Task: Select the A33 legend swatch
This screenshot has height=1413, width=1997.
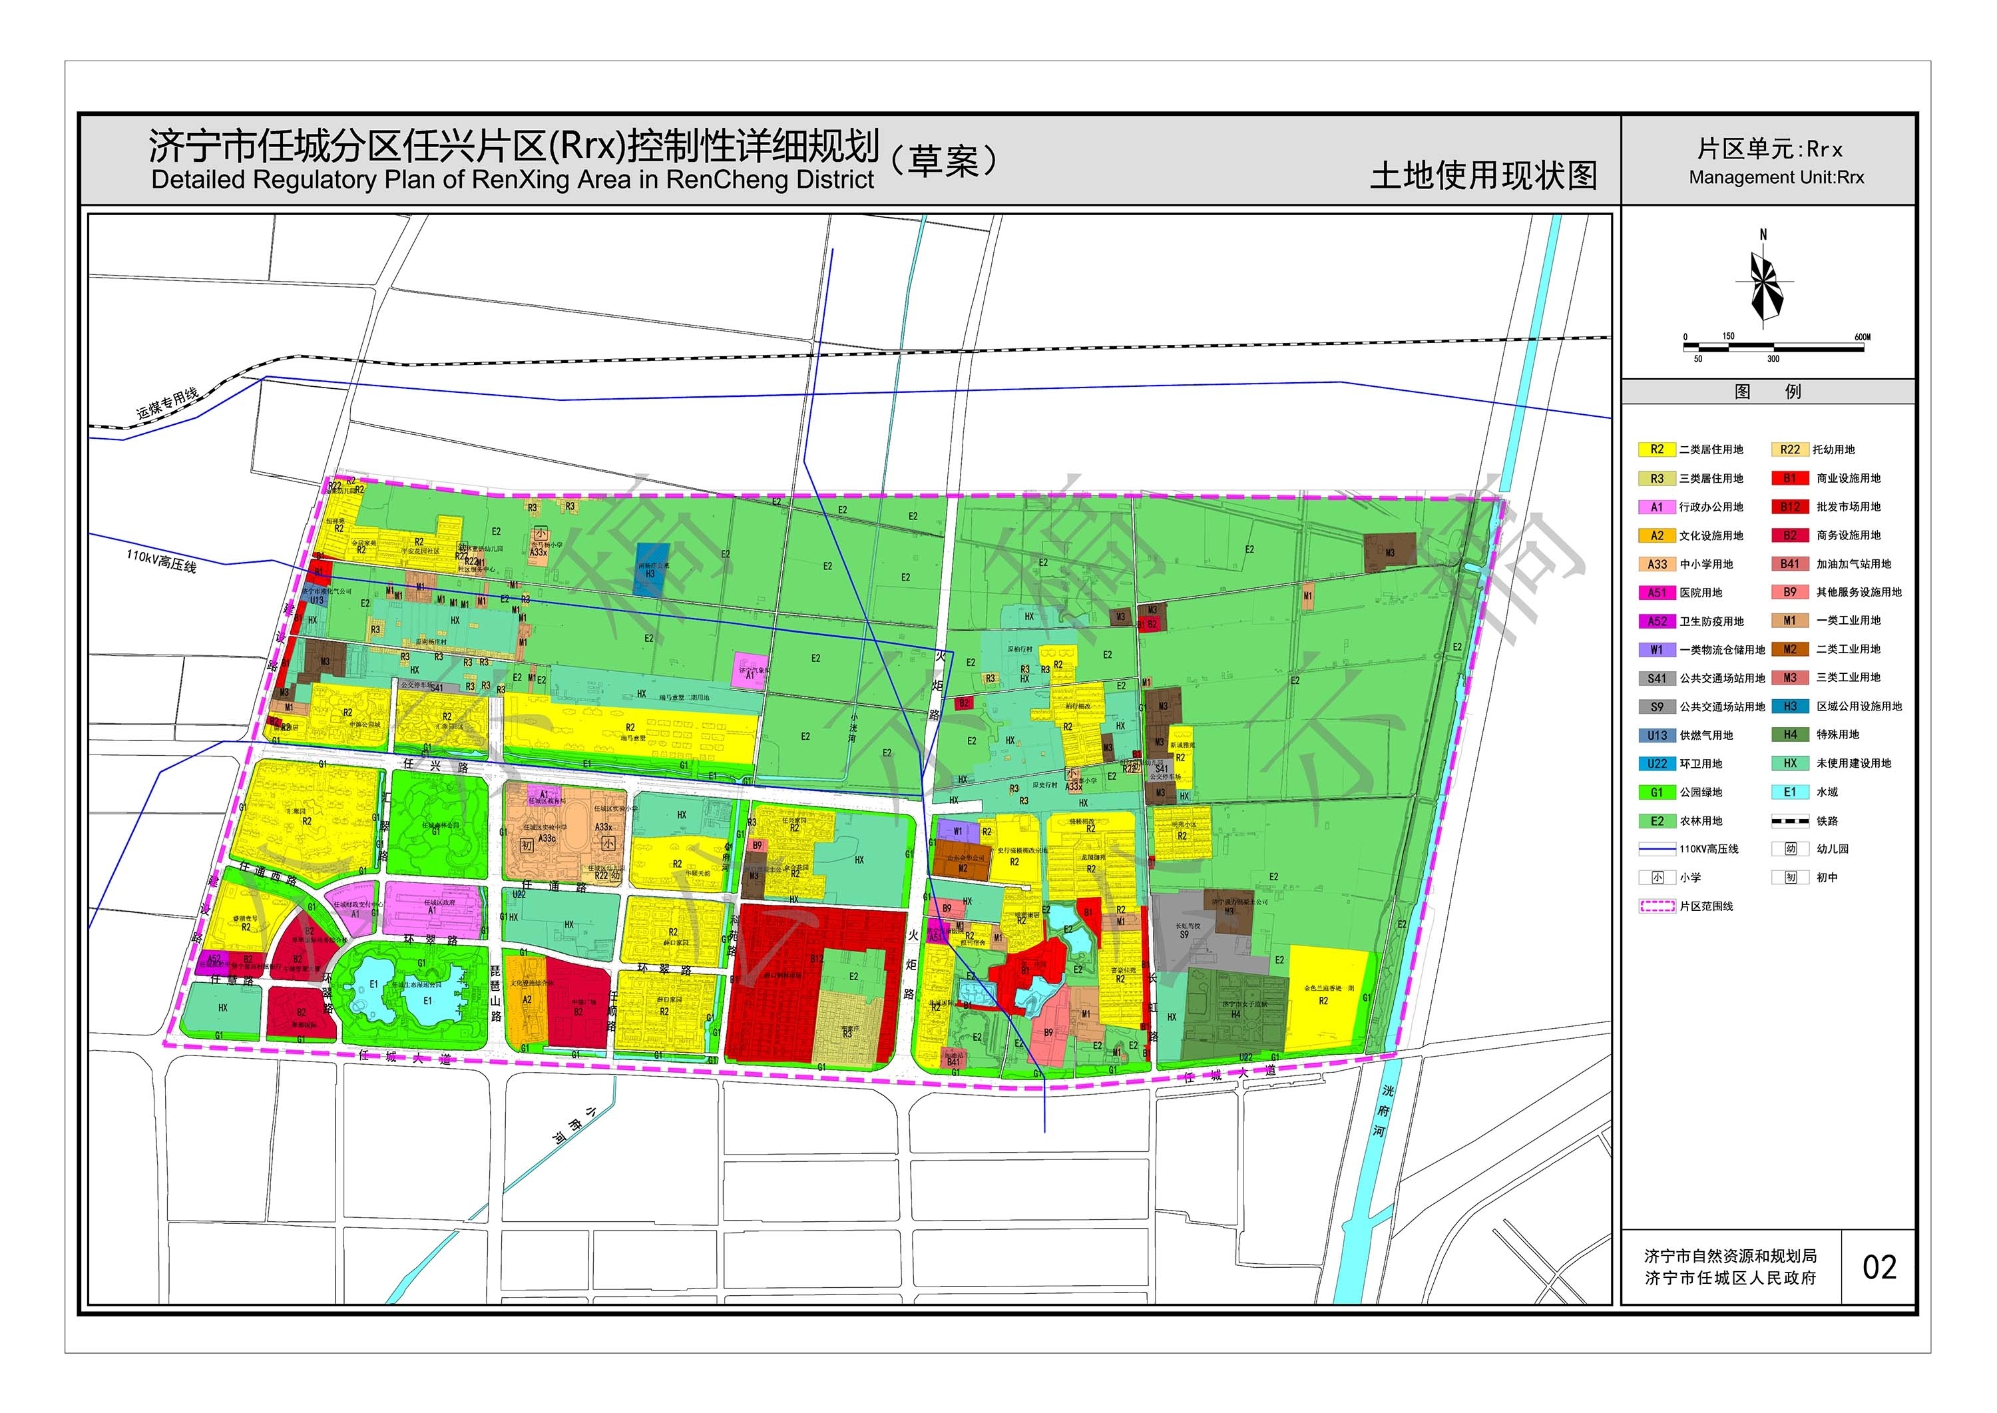Action: [1658, 564]
